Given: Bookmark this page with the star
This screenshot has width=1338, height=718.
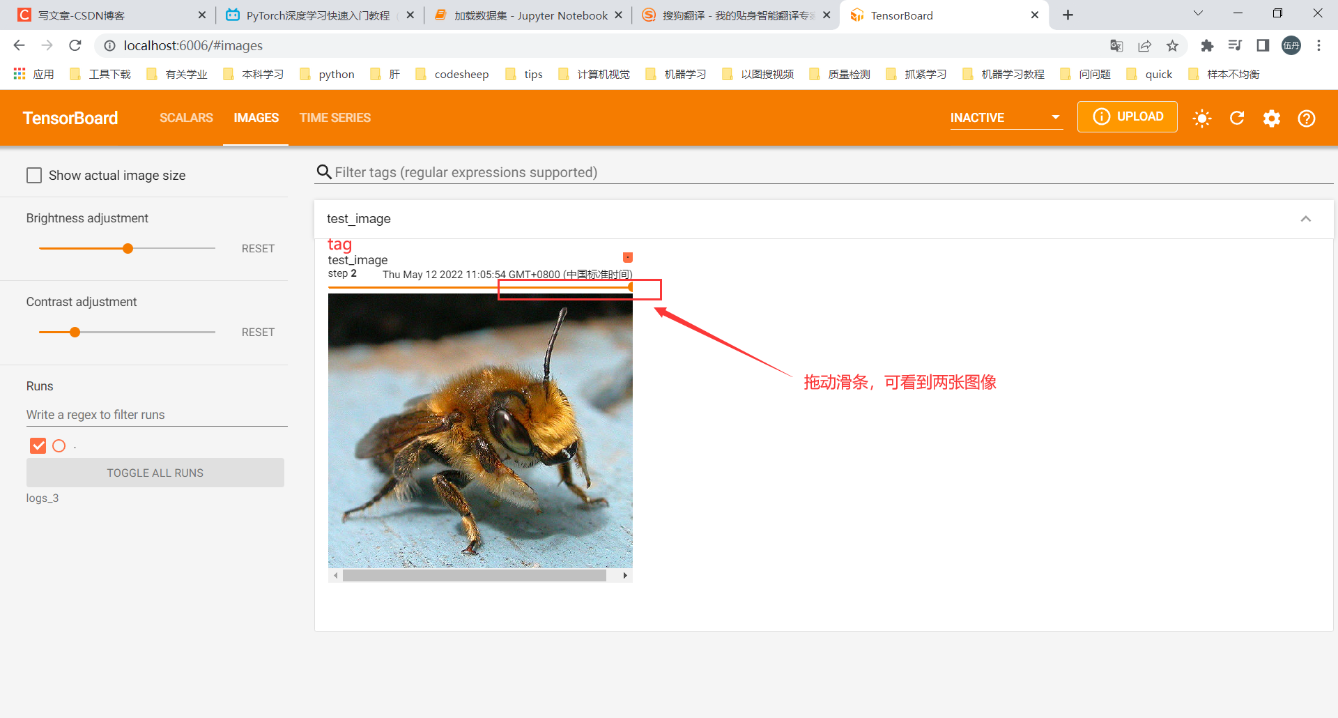Looking at the screenshot, I should click(x=1172, y=45).
